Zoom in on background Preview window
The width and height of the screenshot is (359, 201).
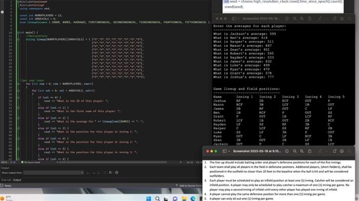tap(302, 18)
